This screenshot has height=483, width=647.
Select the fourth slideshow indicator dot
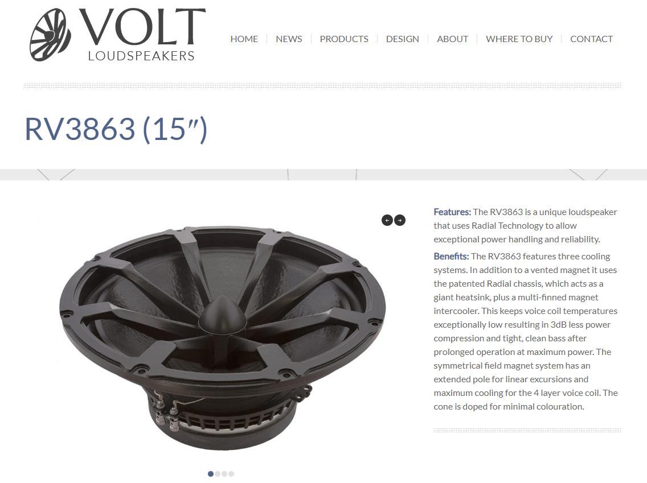click(x=231, y=474)
